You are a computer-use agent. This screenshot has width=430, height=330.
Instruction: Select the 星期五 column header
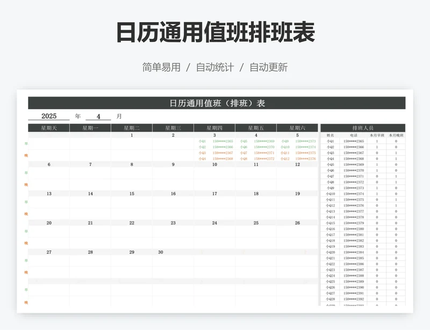coord(256,128)
